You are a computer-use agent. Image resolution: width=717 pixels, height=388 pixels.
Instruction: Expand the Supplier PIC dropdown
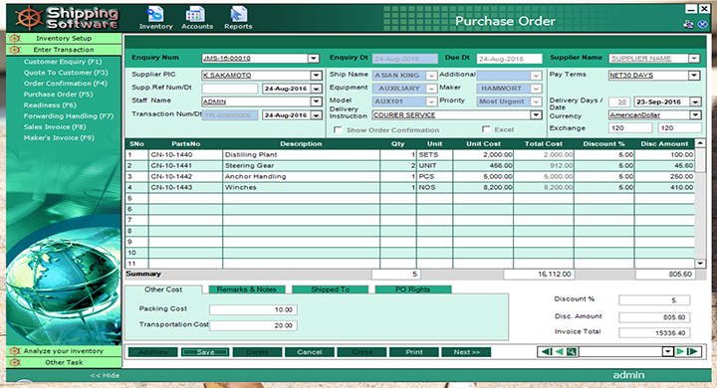[316, 76]
